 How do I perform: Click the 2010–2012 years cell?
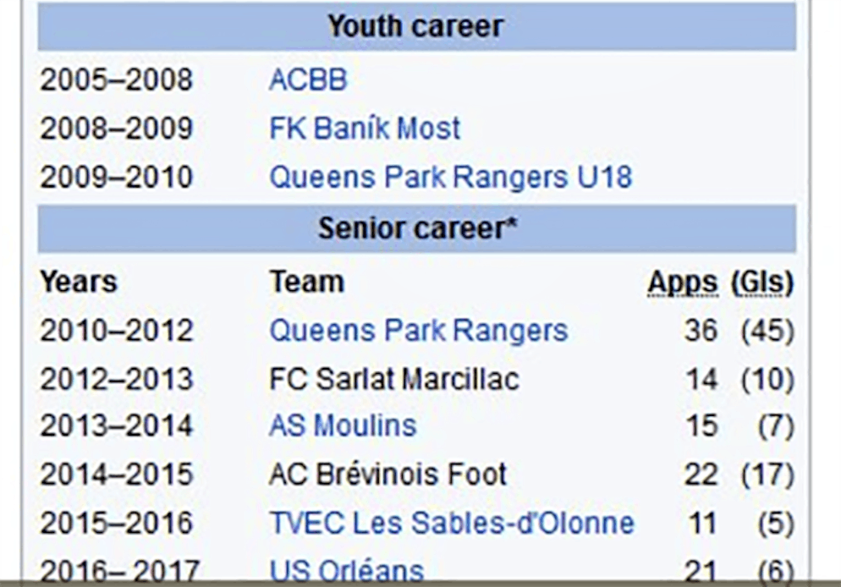tap(117, 330)
